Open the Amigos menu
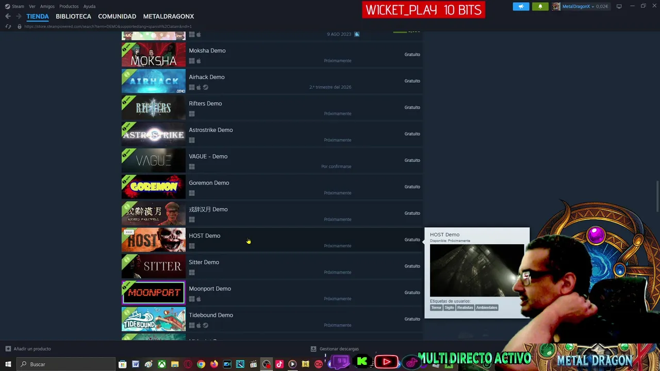The width and height of the screenshot is (660, 371). [47, 6]
